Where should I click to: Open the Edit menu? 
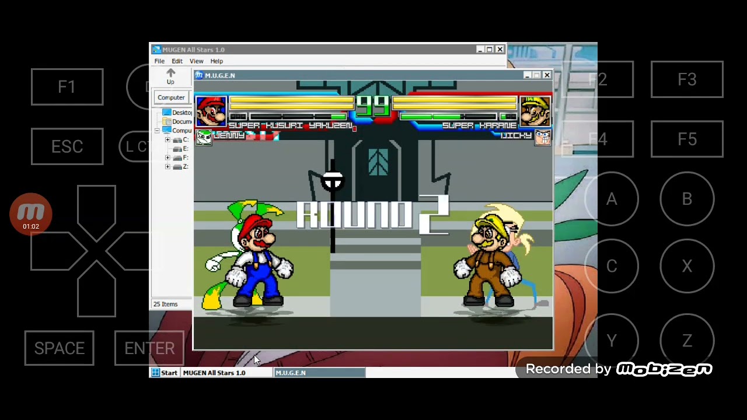point(177,61)
